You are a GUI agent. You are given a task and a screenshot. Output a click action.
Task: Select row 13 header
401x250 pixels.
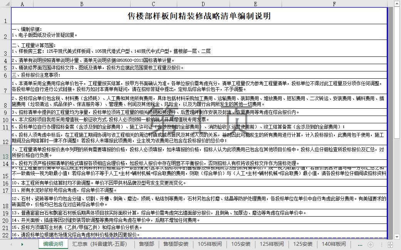pyautogui.click(x=5, y=152)
